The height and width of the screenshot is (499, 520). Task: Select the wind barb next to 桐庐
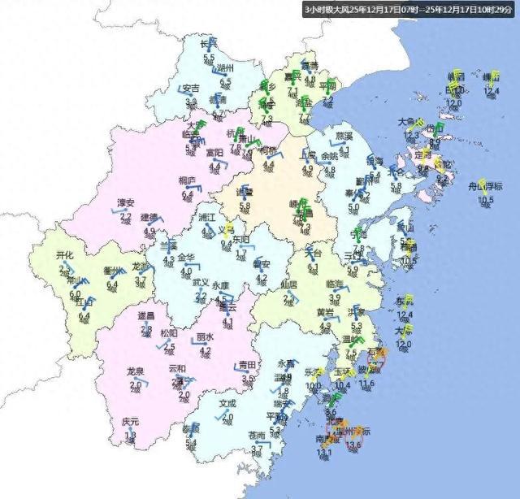coord(194,189)
